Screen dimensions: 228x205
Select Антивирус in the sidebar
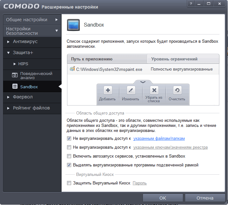pos(25,41)
